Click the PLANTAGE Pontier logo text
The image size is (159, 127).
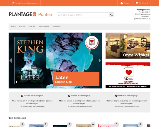tap(31, 14)
